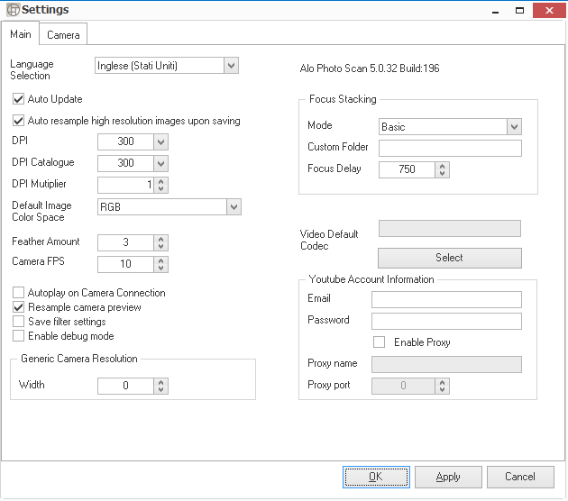Click the Apply button
568x501 pixels.
click(448, 477)
